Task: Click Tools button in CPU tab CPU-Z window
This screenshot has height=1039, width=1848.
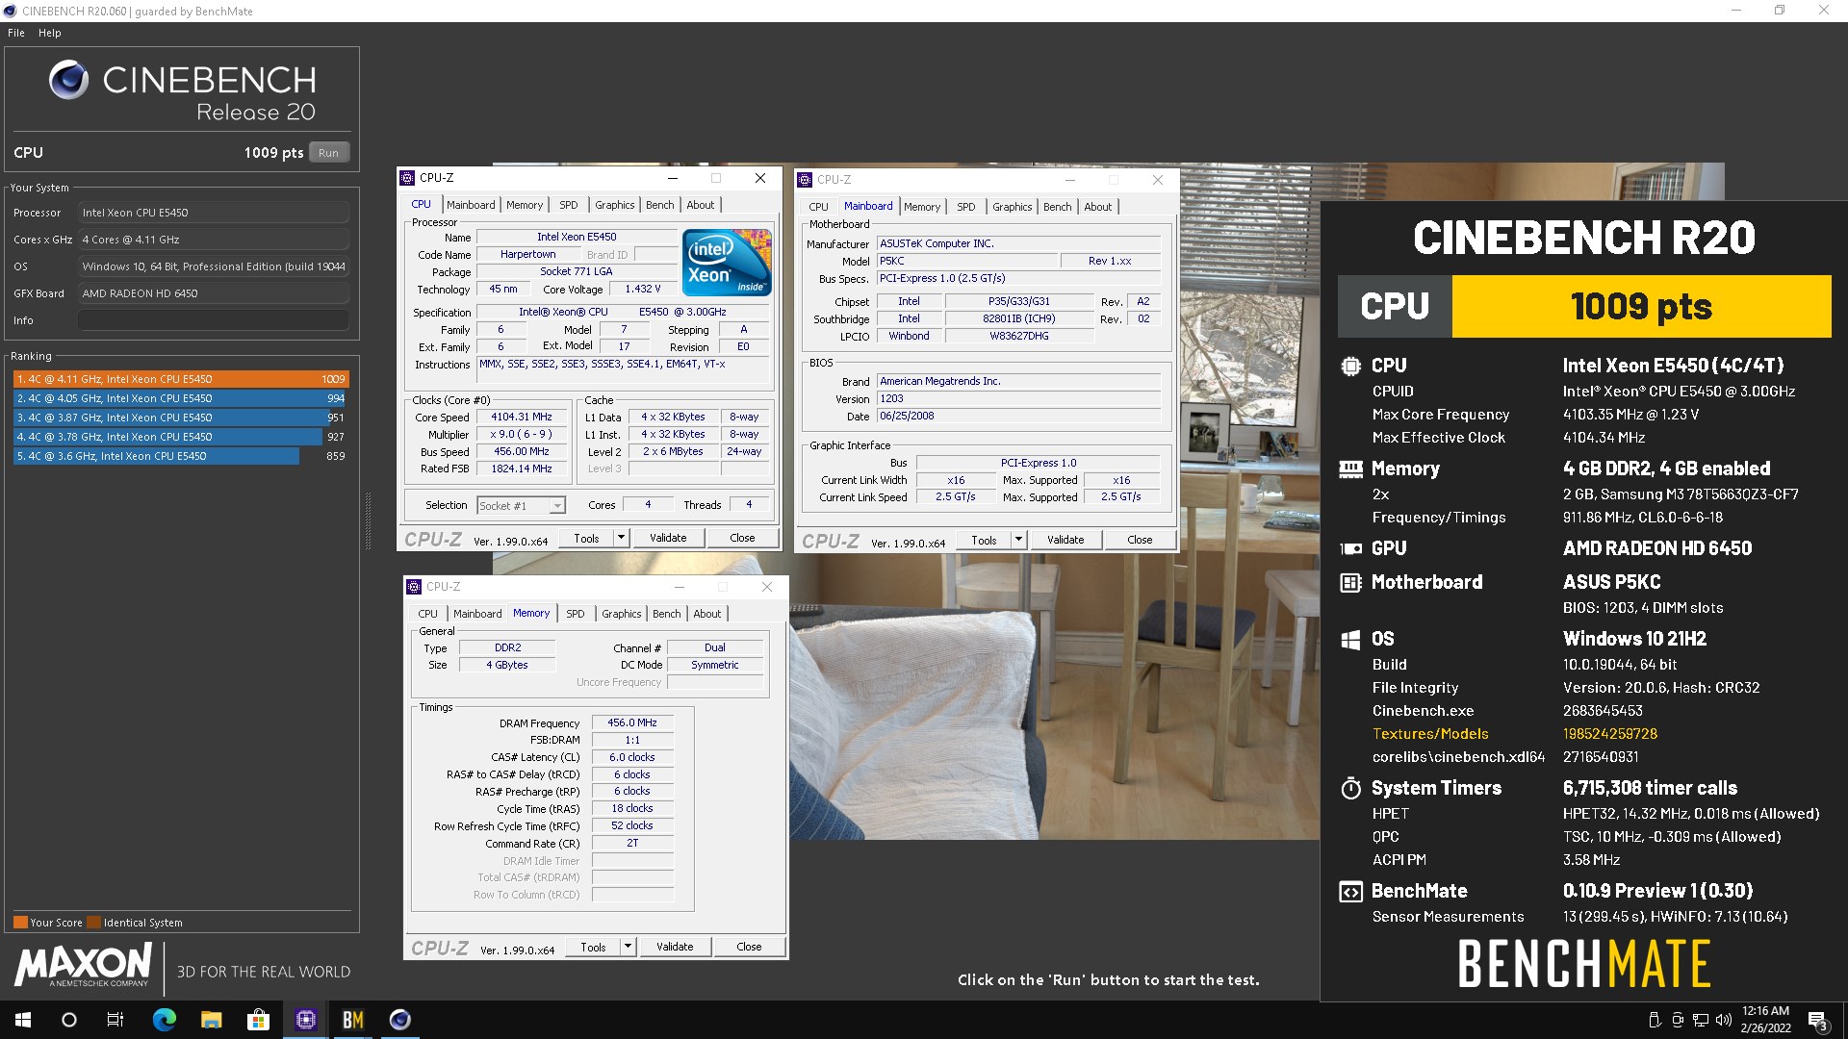Action: tap(586, 538)
